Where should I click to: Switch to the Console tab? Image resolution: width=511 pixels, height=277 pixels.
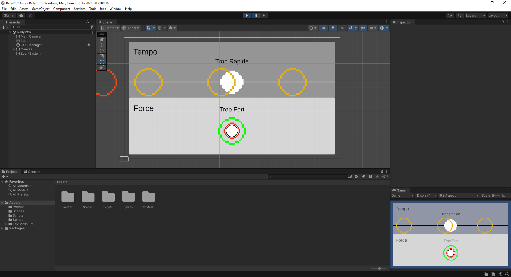coord(32,172)
